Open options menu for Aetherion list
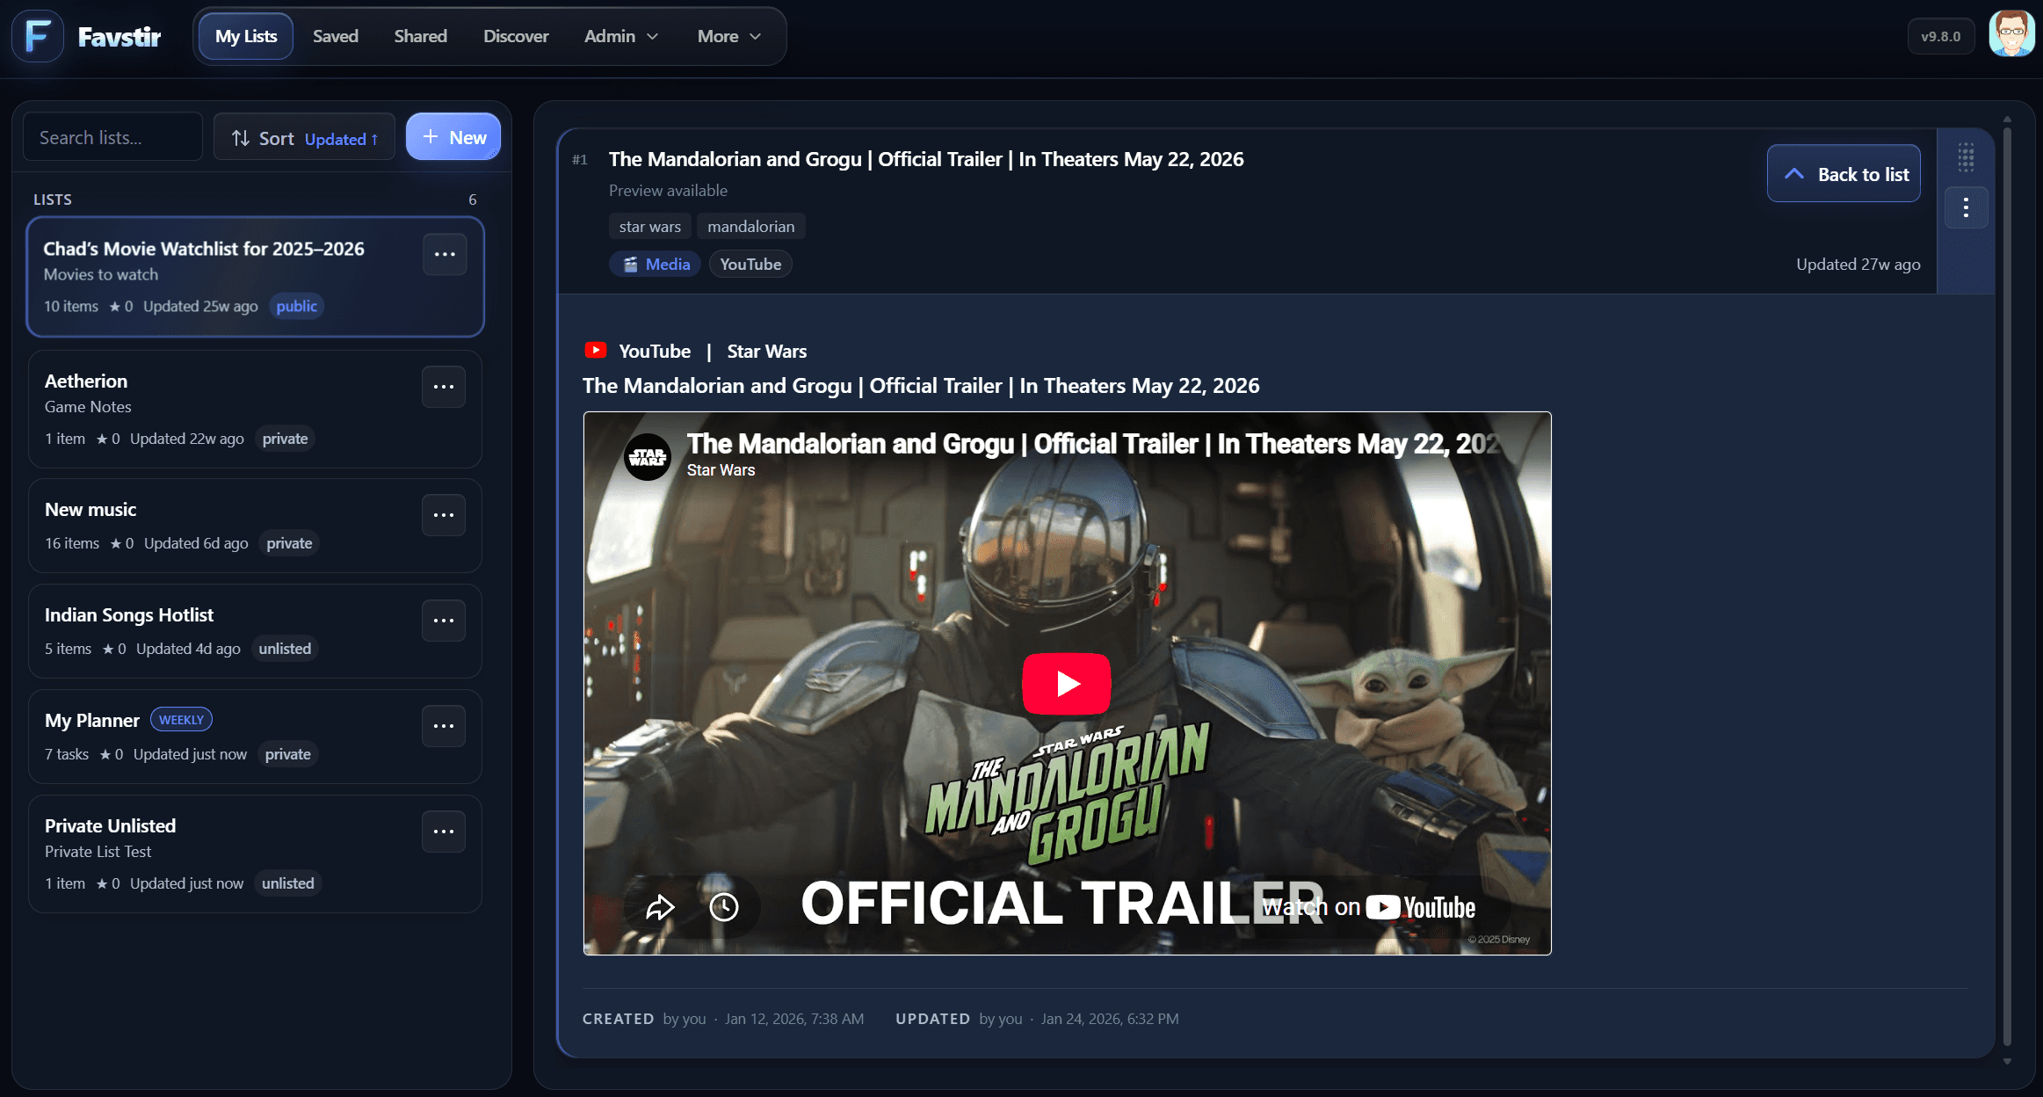Screen dimensions: 2043x1097 click(444, 387)
